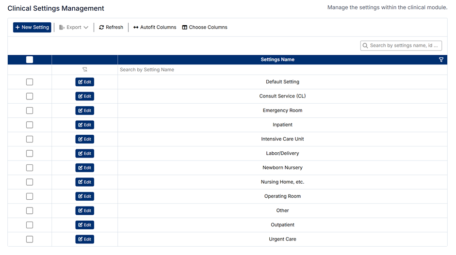Refresh the clinical settings list
The height and width of the screenshot is (255, 456).
point(111,28)
